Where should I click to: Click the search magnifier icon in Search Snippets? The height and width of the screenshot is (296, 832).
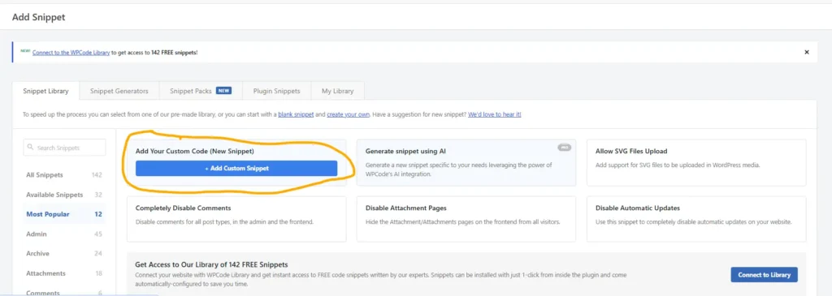point(30,148)
